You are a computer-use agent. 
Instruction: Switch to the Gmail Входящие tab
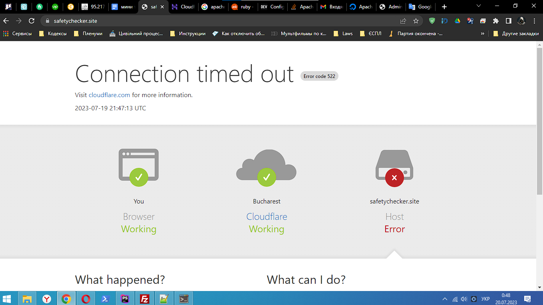[x=332, y=7]
